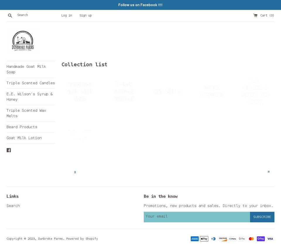Open the Goat Milk Lotion page
Image resolution: width=281 pixels, height=248 pixels.
[x=24, y=138]
